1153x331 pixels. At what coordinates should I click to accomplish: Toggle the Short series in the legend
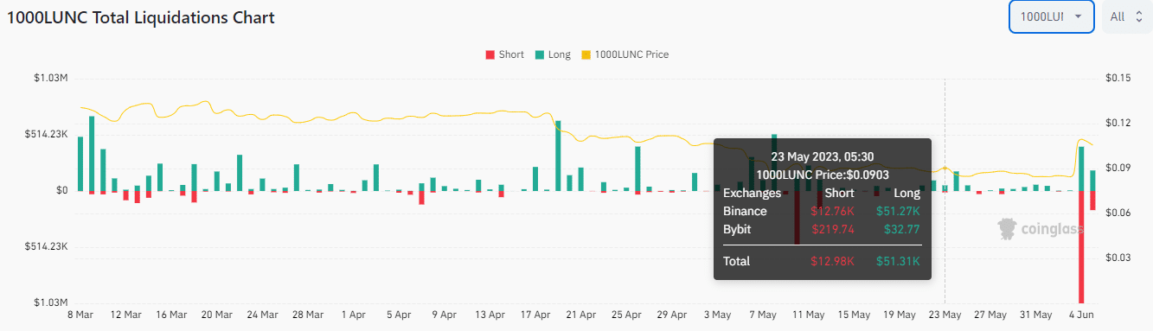click(x=504, y=54)
